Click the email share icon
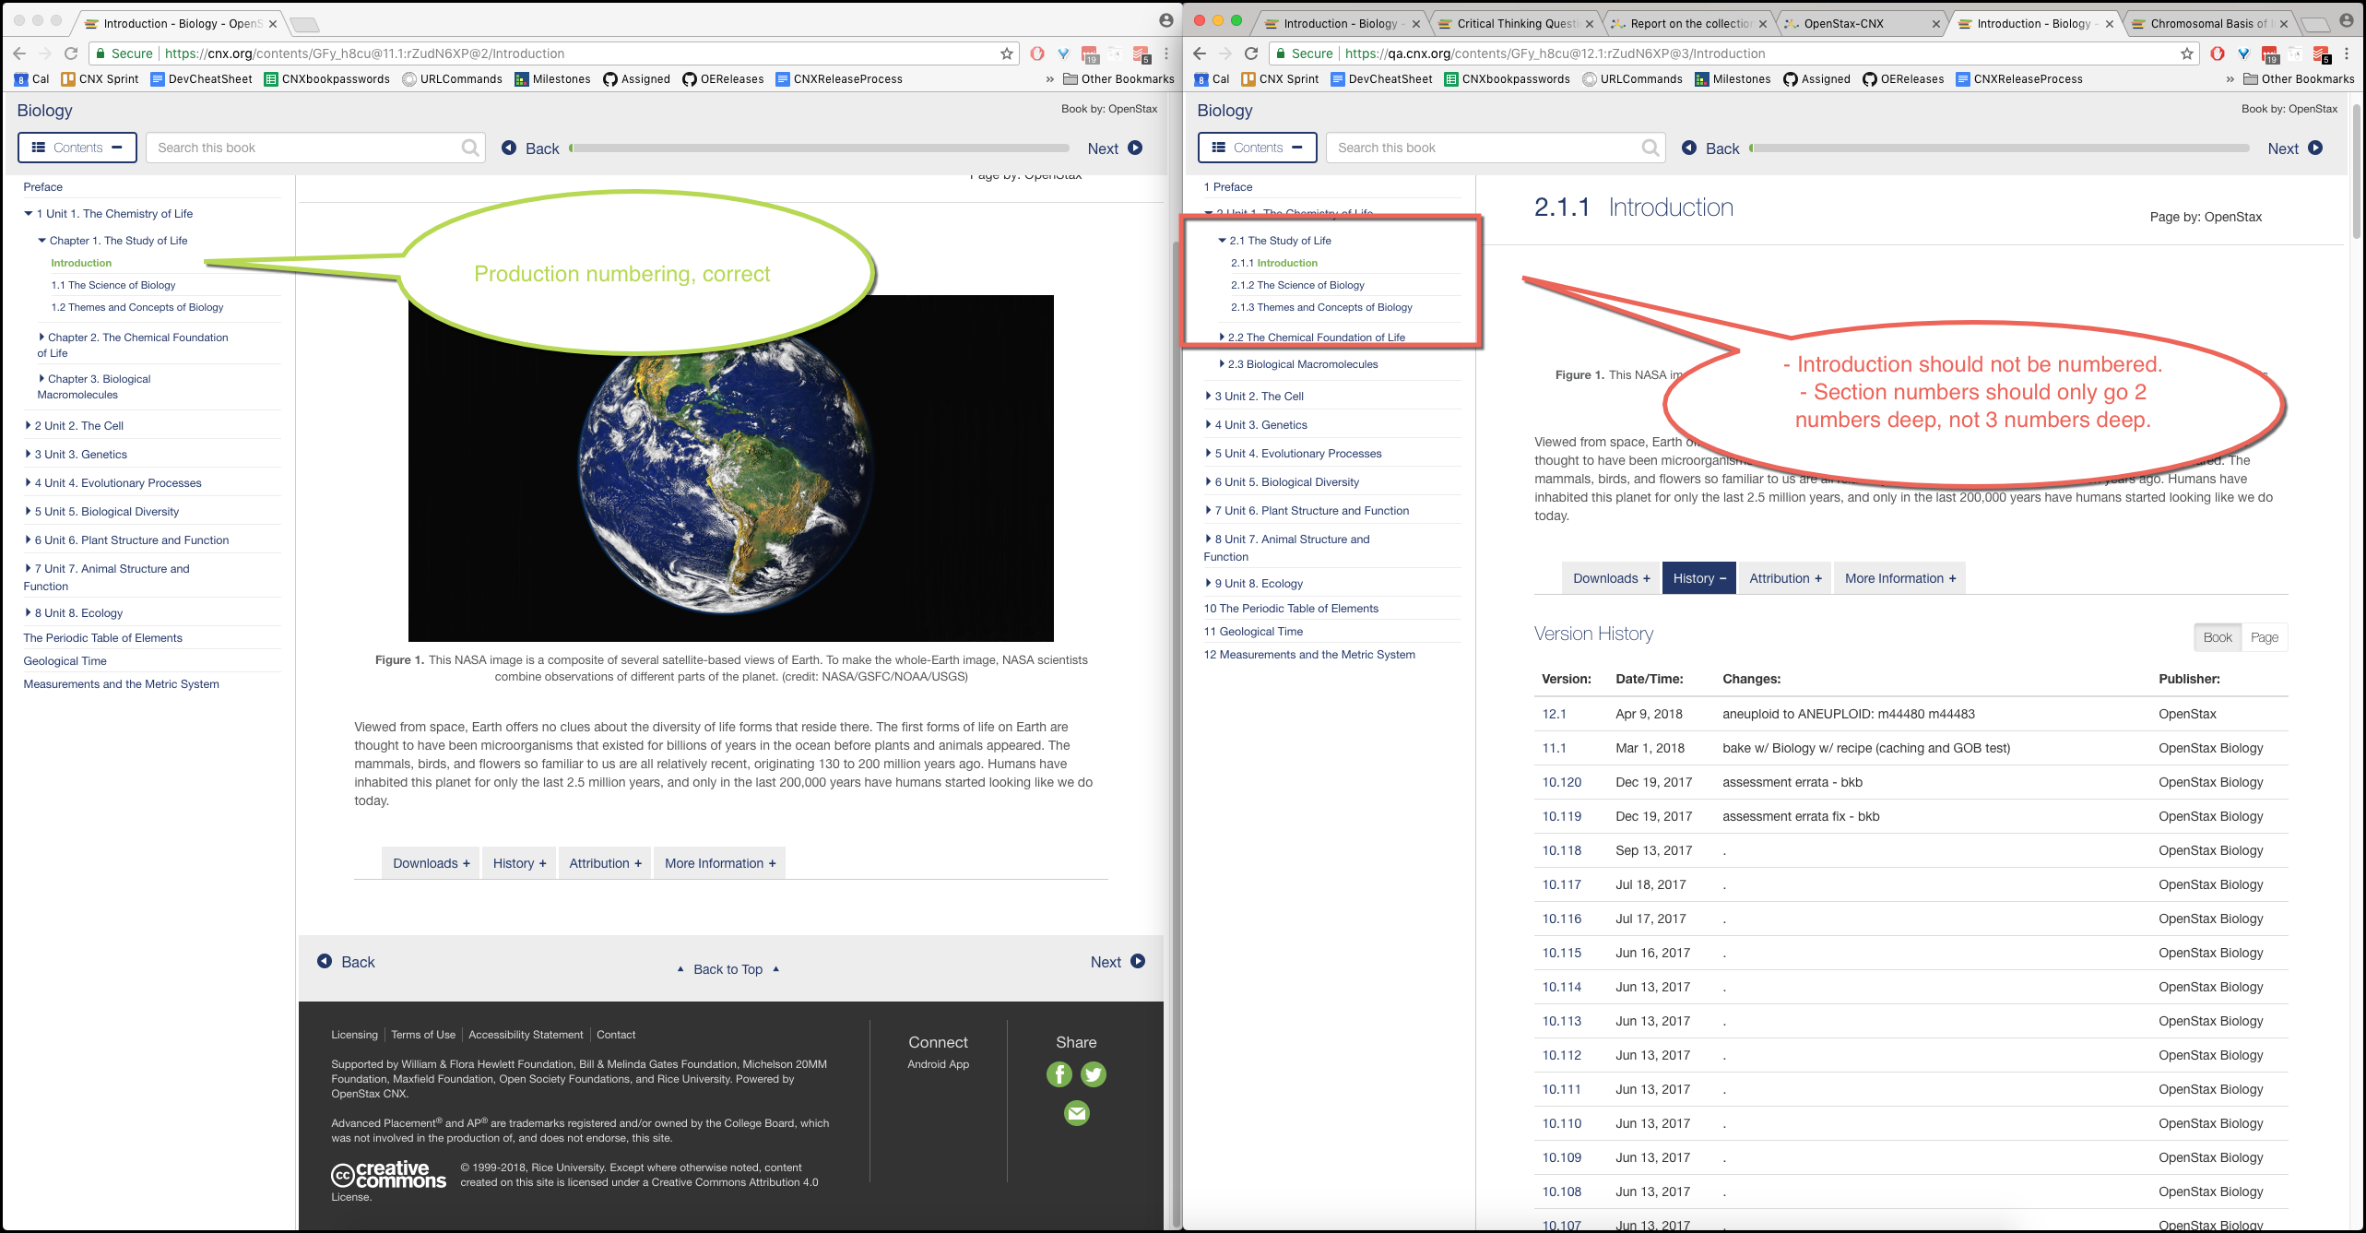This screenshot has width=2366, height=1233. pos(1076,1113)
